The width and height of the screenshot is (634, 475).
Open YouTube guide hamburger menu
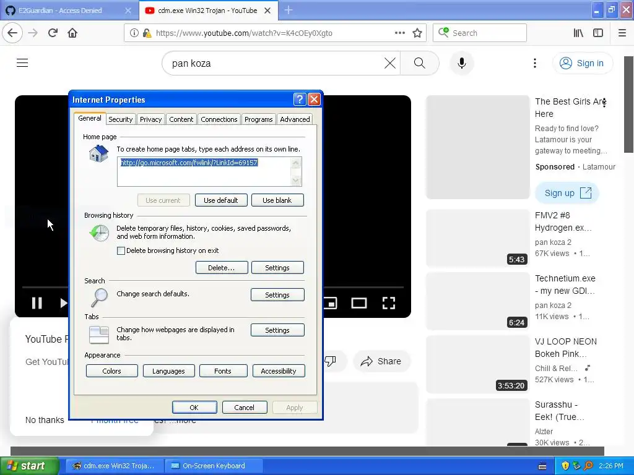(22, 63)
